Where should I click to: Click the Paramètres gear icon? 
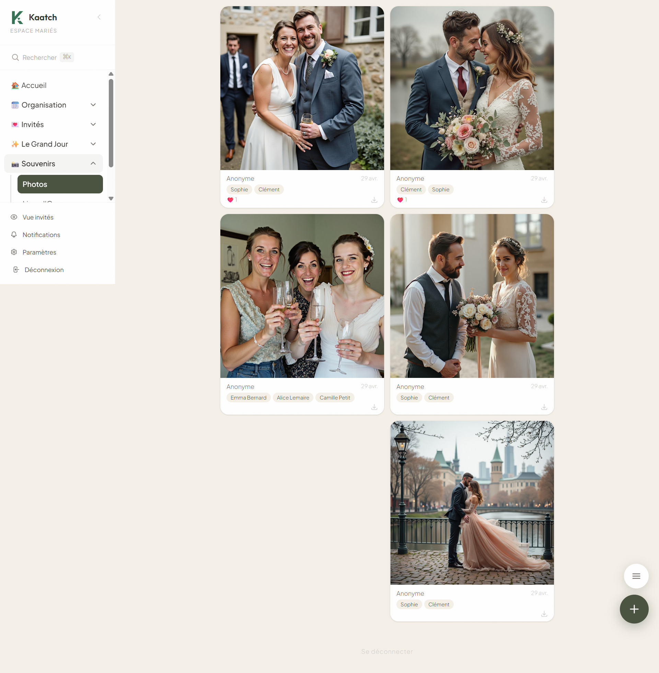[x=14, y=252]
